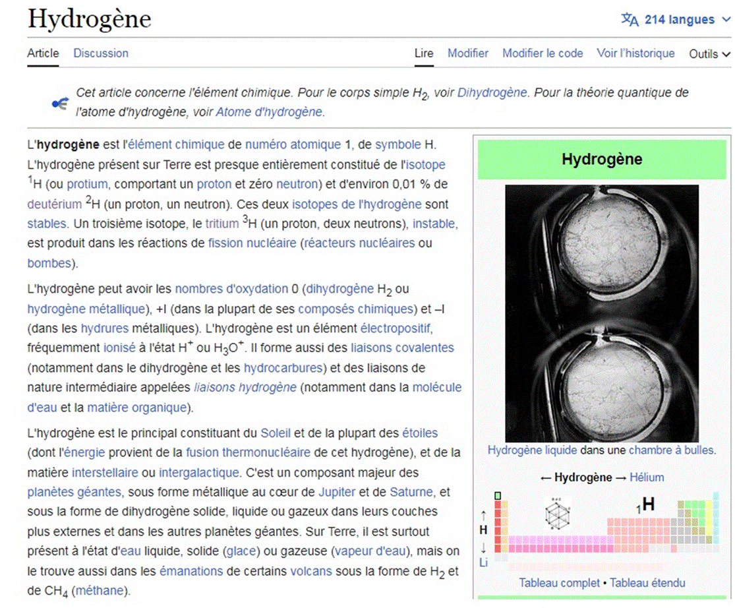The image size is (735, 608).
Task: Open the Atome d'hydrogène link
Action: (x=269, y=112)
